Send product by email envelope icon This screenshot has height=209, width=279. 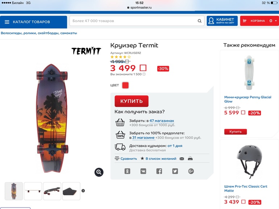182,159
